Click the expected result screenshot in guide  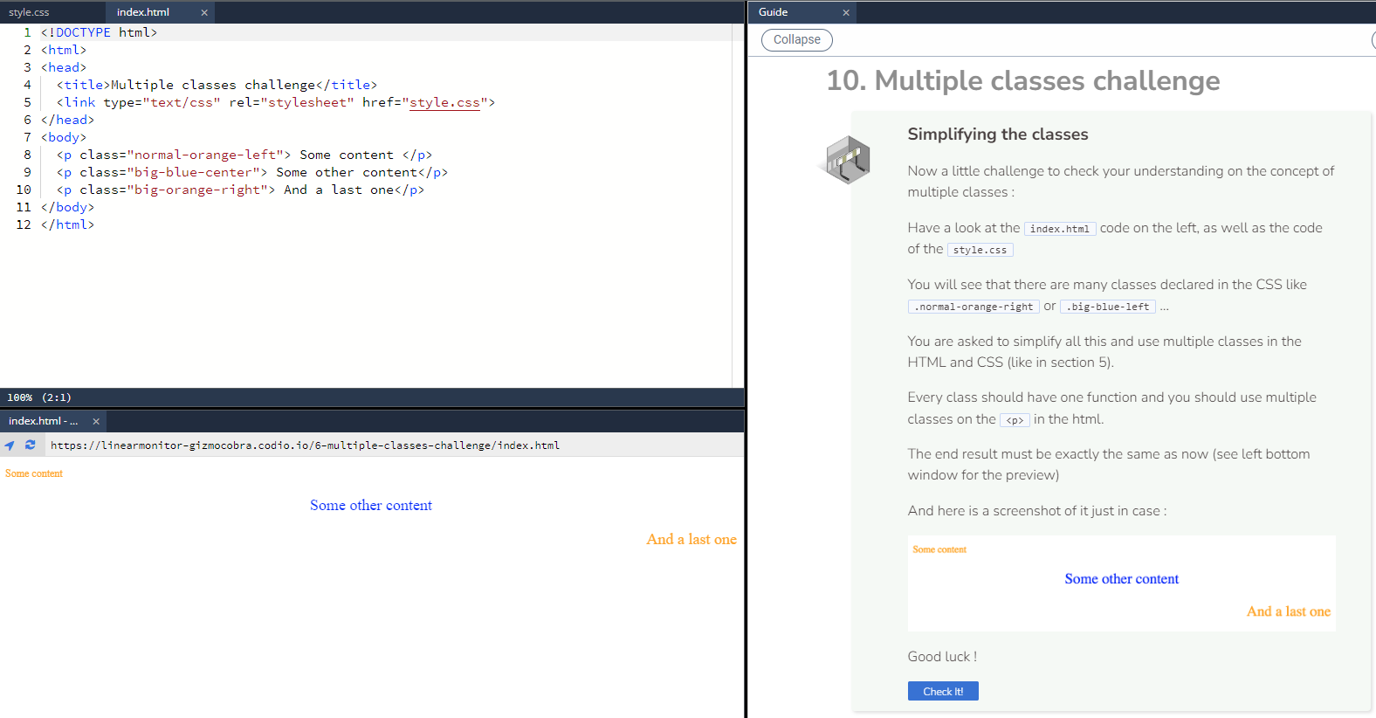pos(1122,583)
